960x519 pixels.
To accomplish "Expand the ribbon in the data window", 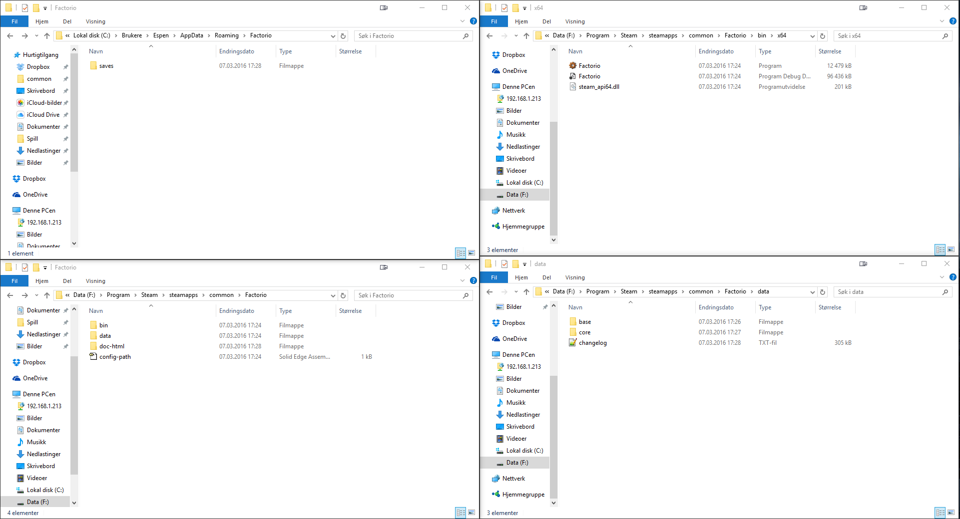I will click(x=942, y=277).
